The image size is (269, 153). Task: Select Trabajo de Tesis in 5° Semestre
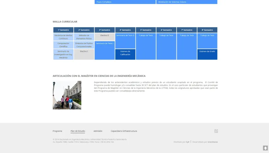(146, 46)
